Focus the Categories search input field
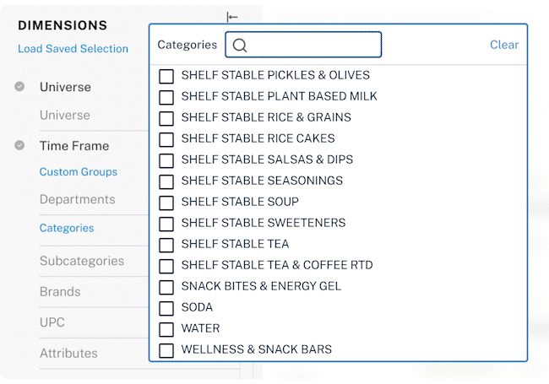Screen dimensions: 549x384 303,45
